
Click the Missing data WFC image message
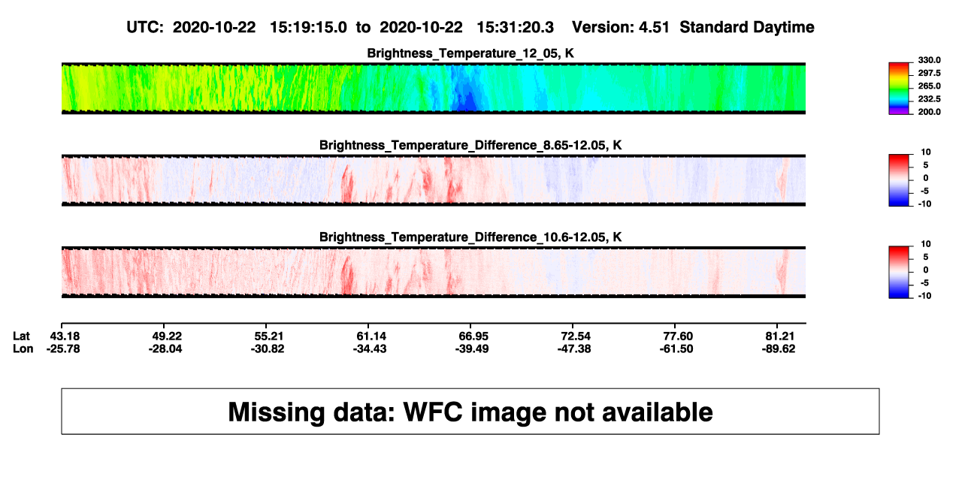tap(470, 411)
